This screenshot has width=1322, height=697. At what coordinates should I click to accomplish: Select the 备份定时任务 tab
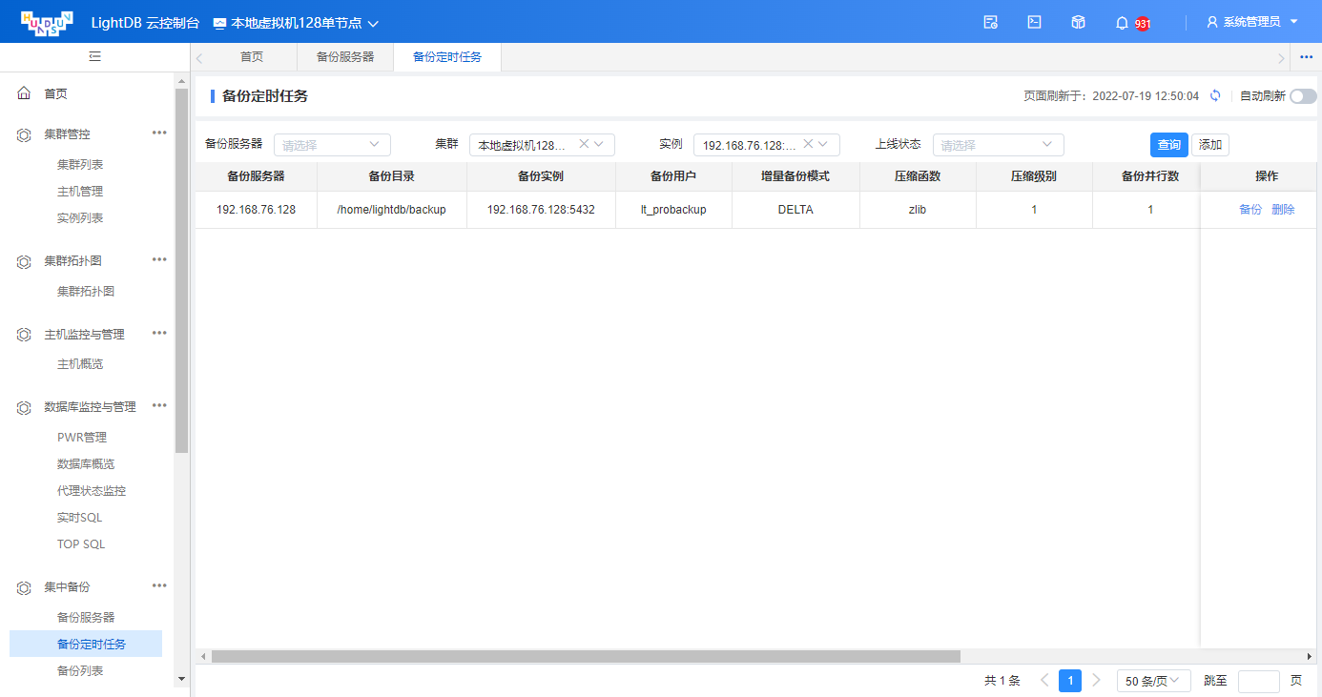(447, 57)
